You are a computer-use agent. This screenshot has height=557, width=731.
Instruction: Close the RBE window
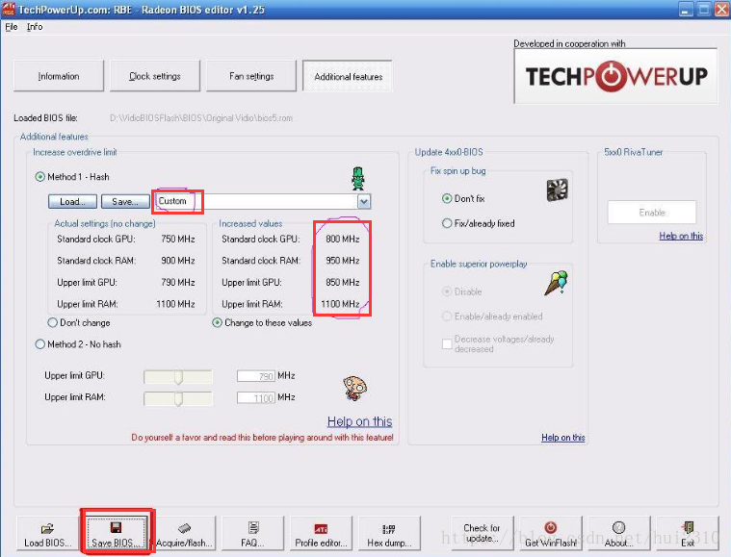click(721, 10)
